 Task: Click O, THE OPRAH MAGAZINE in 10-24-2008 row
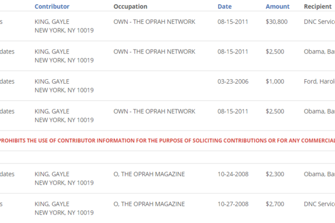coord(149,174)
